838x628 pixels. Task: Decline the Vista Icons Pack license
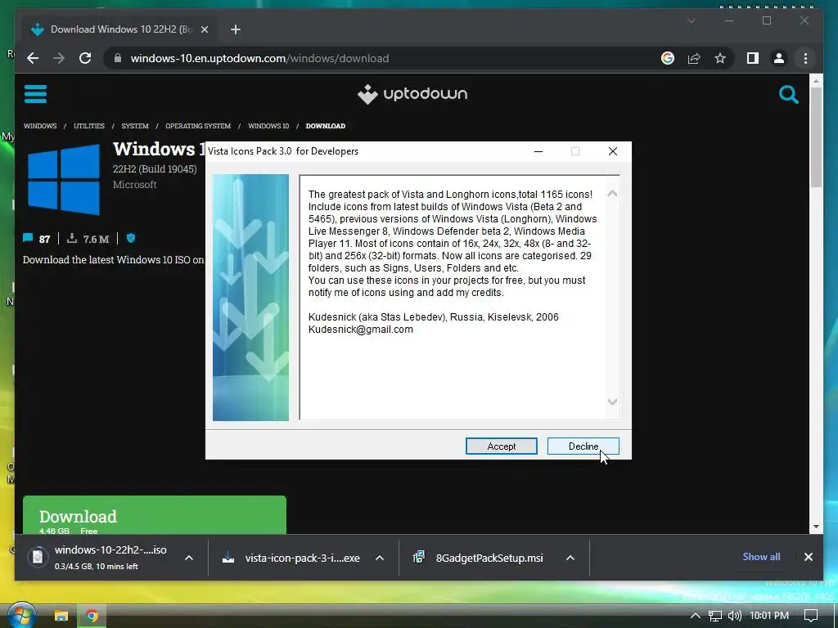(583, 446)
